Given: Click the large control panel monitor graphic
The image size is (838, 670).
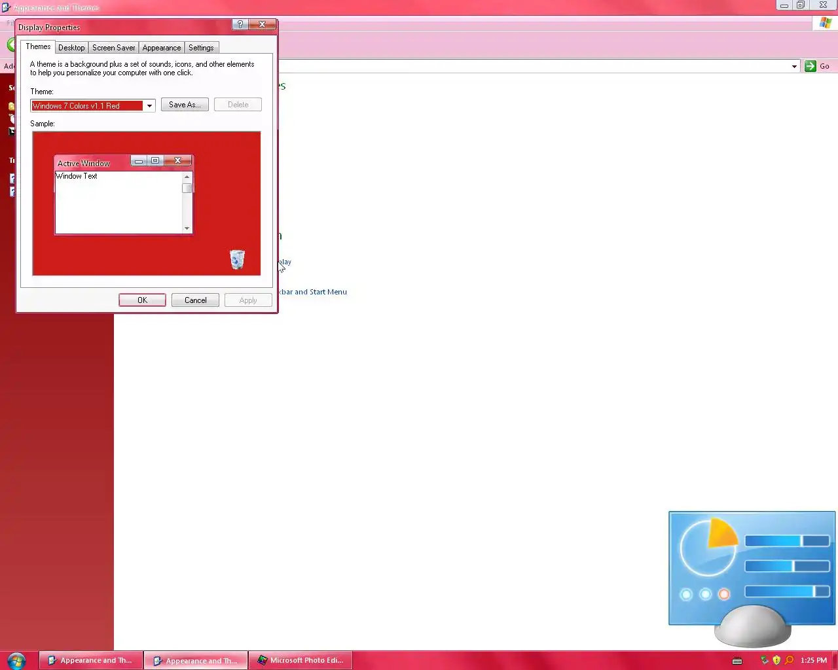Looking at the screenshot, I should click(x=752, y=579).
